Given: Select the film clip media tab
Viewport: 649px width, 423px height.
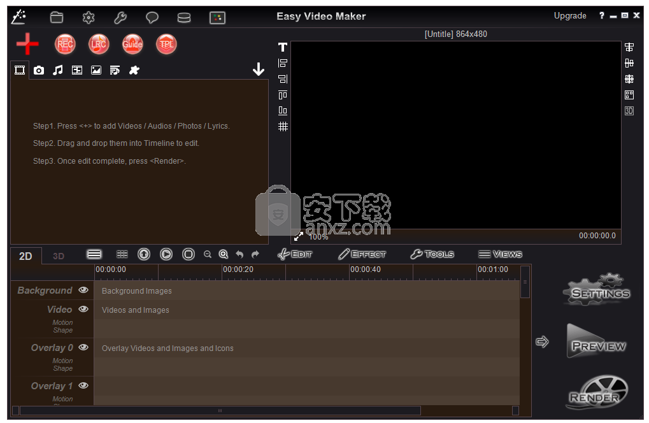Looking at the screenshot, I should point(77,70).
